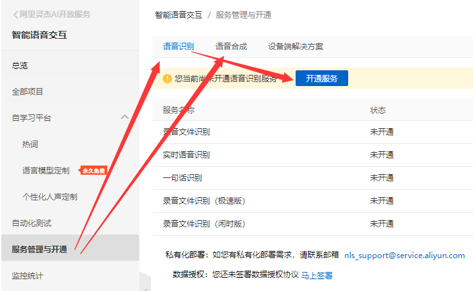The width and height of the screenshot is (473, 291).
Task: Click the 服务管理与开通 breadcrumb
Action: point(244,14)
